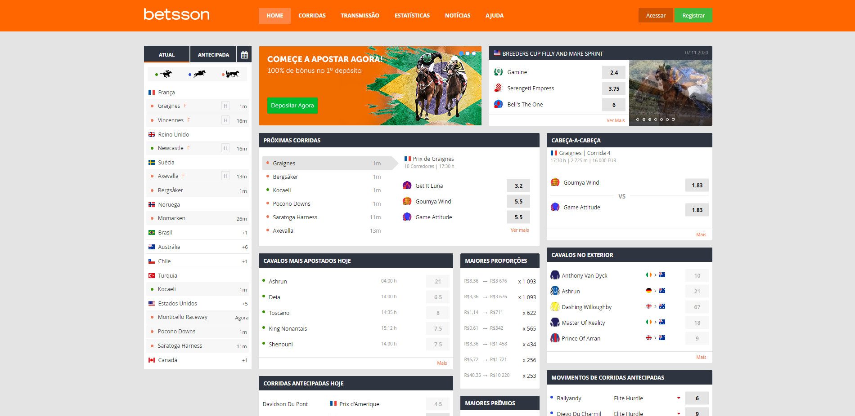Image resolution: width=855 pixels, height=416 pixels.
Task: Open the AJUDA menu item
Action: [495, 16]
